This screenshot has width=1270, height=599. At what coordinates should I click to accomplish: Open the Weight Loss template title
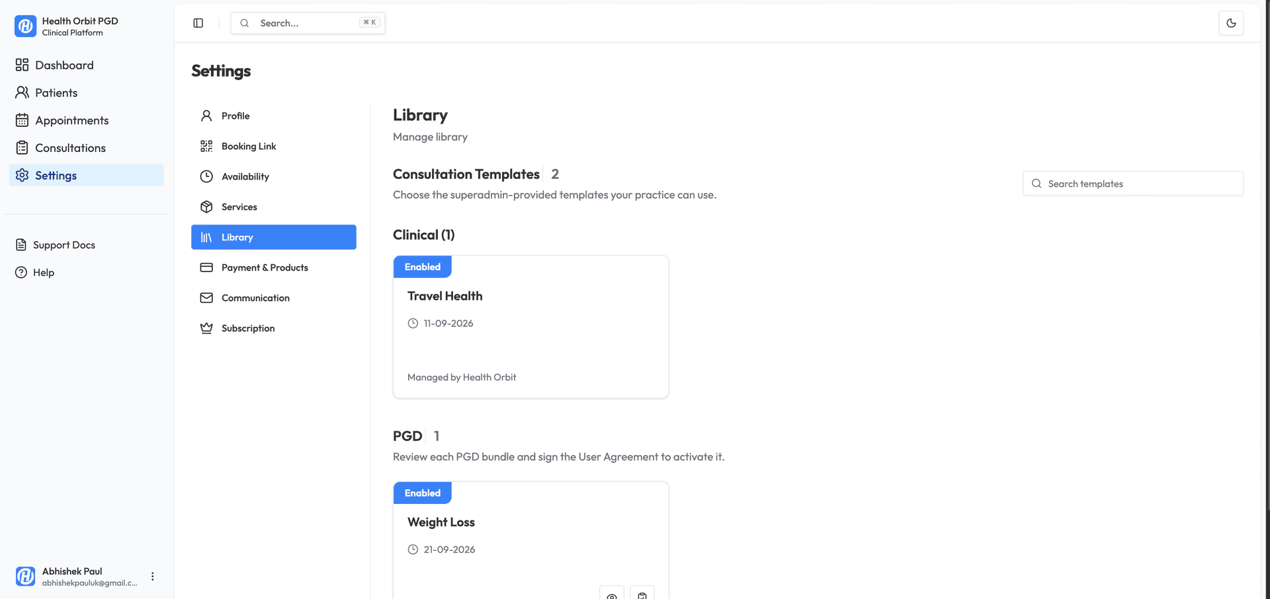(441, 522)
